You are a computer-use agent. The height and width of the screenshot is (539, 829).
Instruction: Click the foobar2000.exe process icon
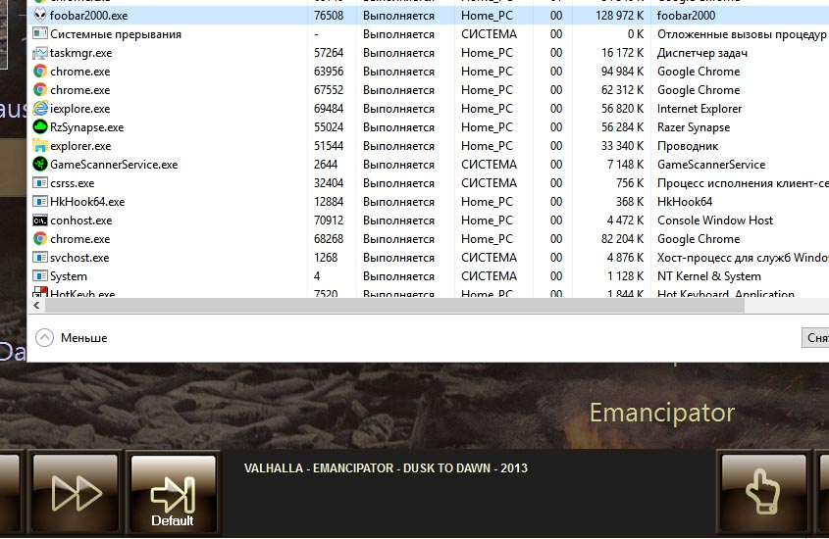point(40,16)
